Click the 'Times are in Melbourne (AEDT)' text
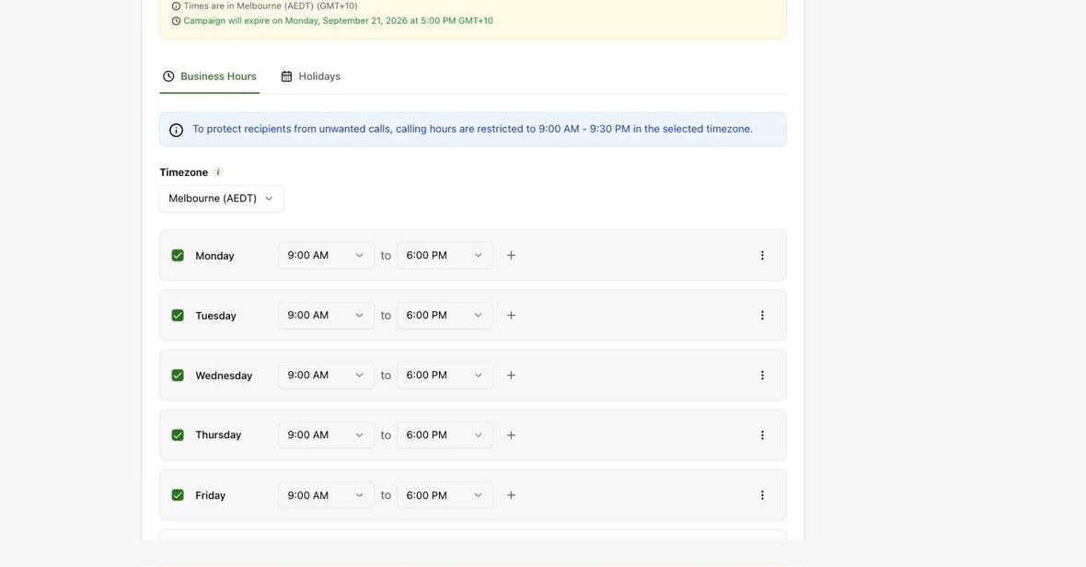Screen dimensions: 1086x567 (x=270, y=6)
